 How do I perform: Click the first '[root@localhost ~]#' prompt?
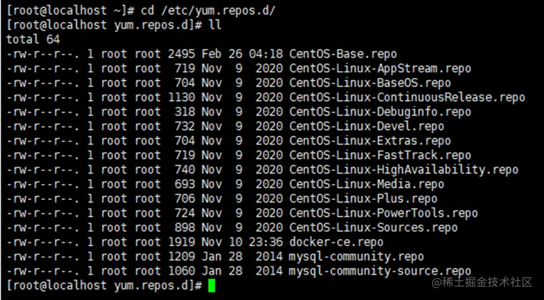(70, 11)
